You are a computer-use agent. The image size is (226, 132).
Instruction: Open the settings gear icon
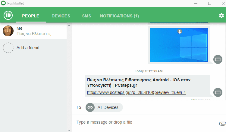click(x=221, y=16)
